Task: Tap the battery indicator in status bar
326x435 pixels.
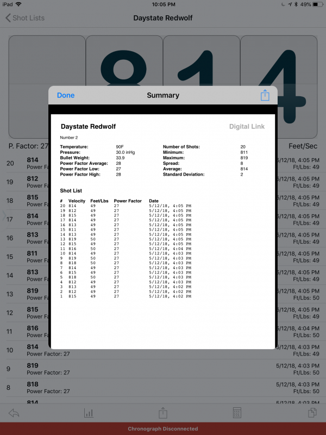Action: (x=318, y=4)
